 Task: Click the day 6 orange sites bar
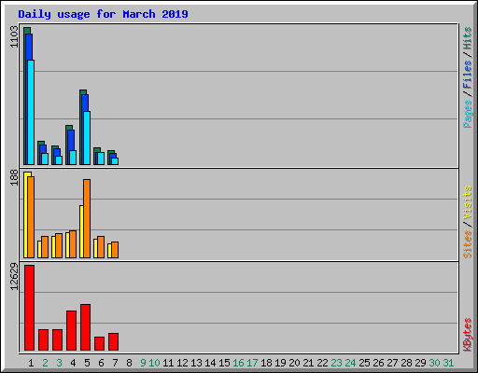(x=101, y=247)
